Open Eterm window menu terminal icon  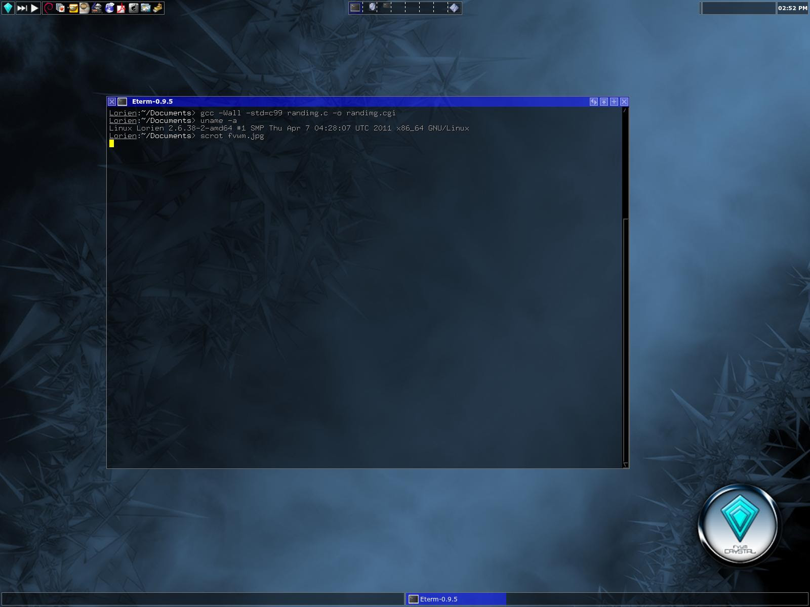tap(123, 102)
